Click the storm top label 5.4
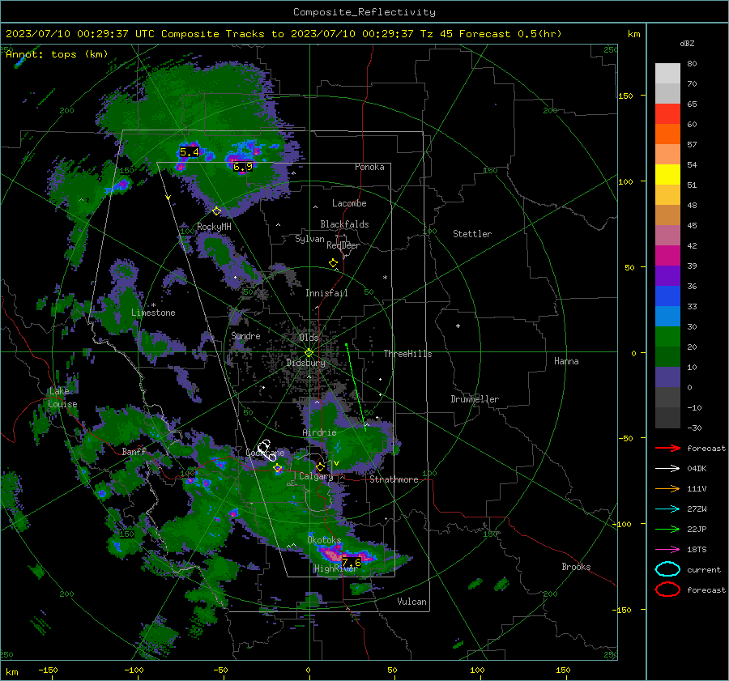The image size is (729, 681). pos(190,152)
